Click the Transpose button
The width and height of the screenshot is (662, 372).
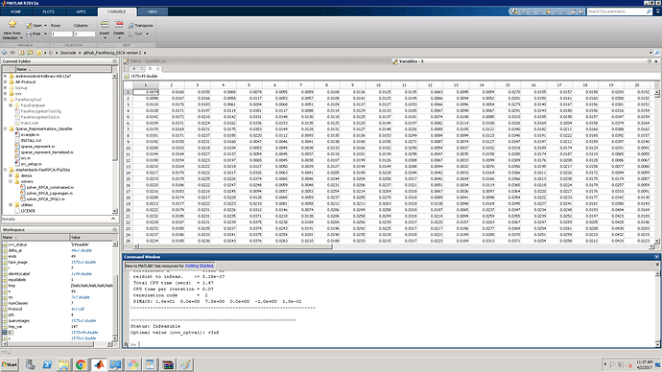point(141,26)
